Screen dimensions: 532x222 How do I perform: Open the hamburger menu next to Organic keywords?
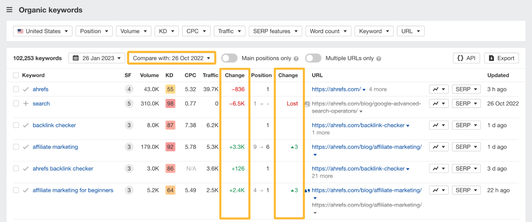coord(9,10)
